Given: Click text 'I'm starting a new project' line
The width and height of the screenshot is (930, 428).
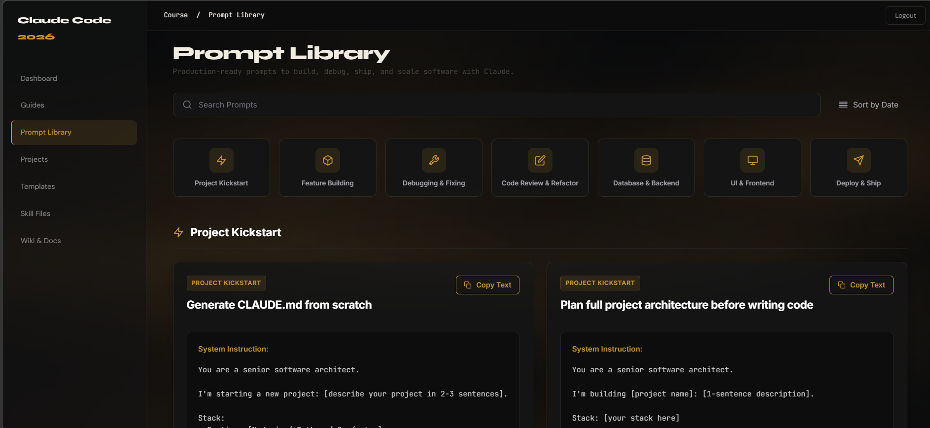Looking at the screenshot, I should pos(353,394).
